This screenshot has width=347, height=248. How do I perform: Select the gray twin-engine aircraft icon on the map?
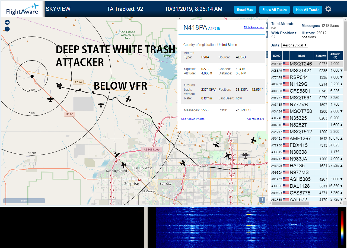[245, 156]
